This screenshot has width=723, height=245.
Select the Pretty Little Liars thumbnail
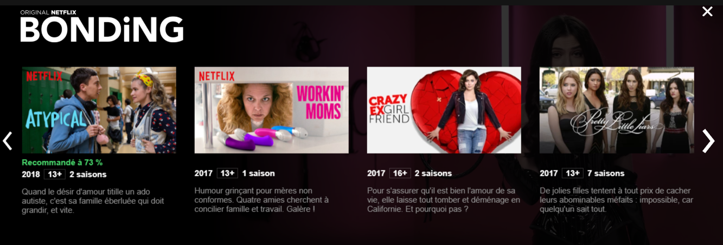coord(617,110)
